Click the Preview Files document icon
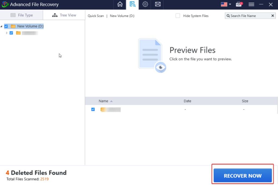This screenshot has width=278, height=185. (x=152, y=56)
